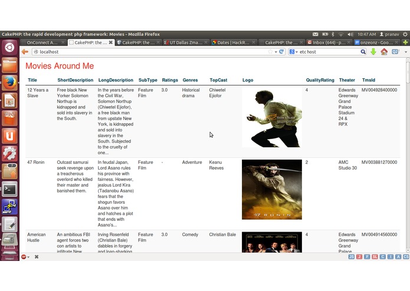Open LibreOffice Impress launcher icon
This screenshot has width=410, height=291.
pyautogui.click(x=9, y=101)
